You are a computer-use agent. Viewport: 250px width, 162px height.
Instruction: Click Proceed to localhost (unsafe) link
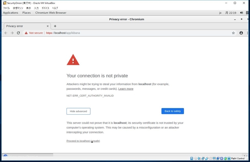tap(83, 141)
